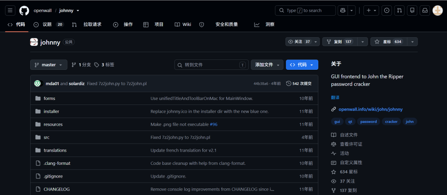
Task: Switch to the 拉取请求 tab
Action: click(87, 24)
